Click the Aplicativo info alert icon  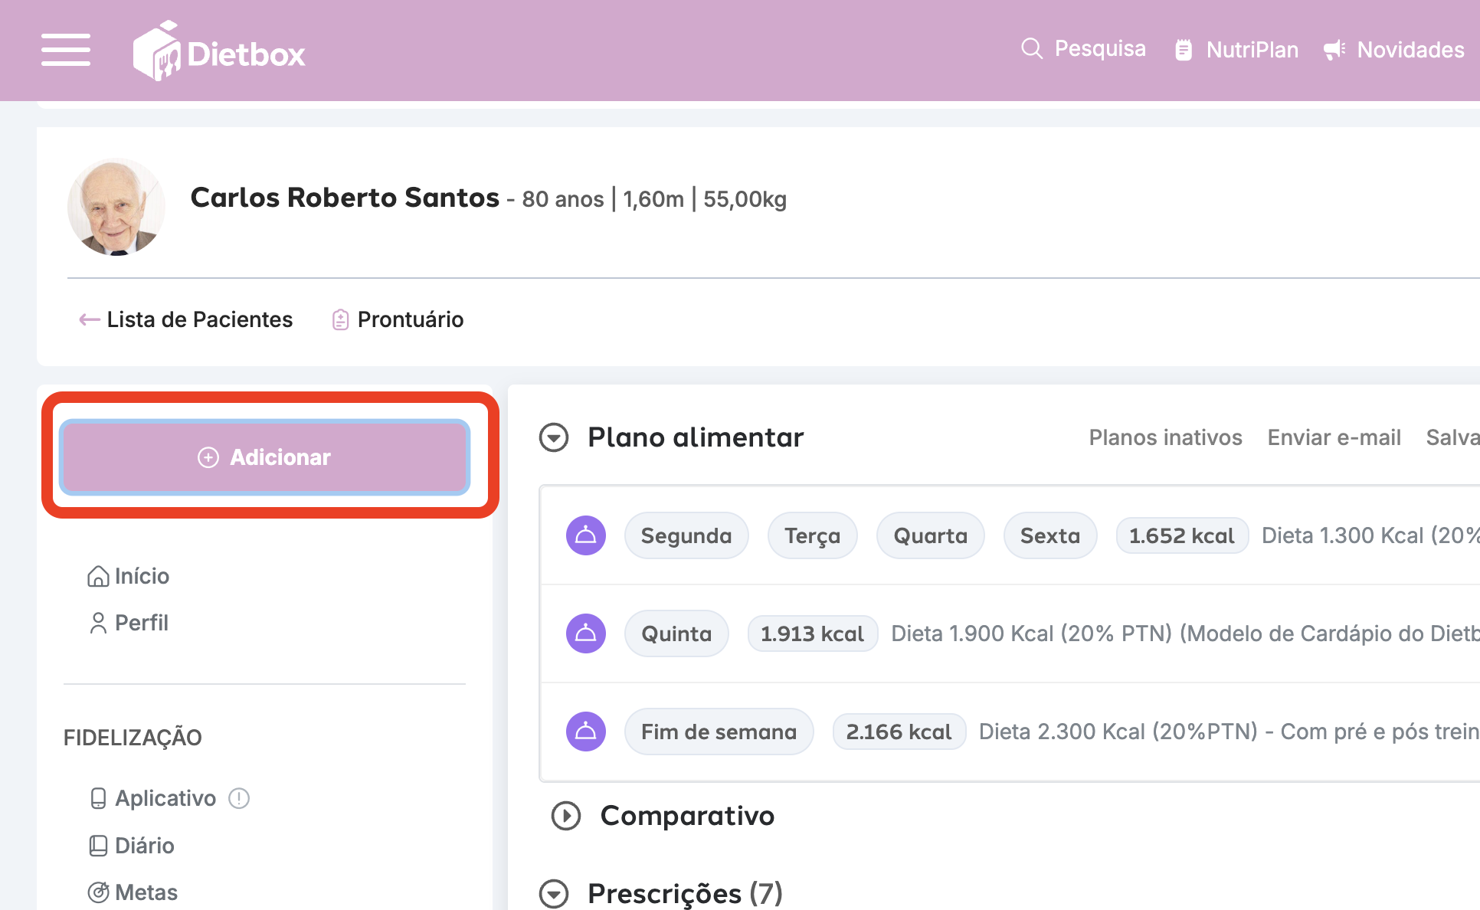(x=239, y=798)
